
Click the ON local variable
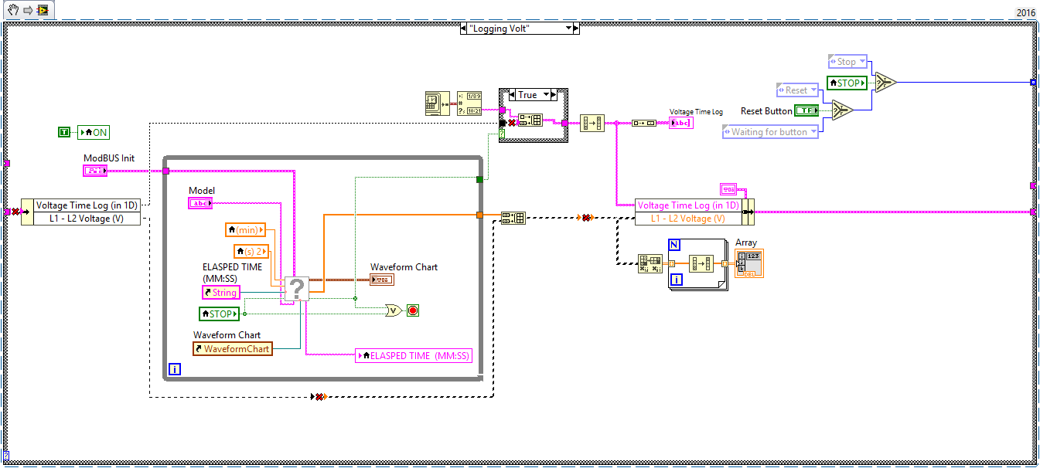click(x=94, y=133)
